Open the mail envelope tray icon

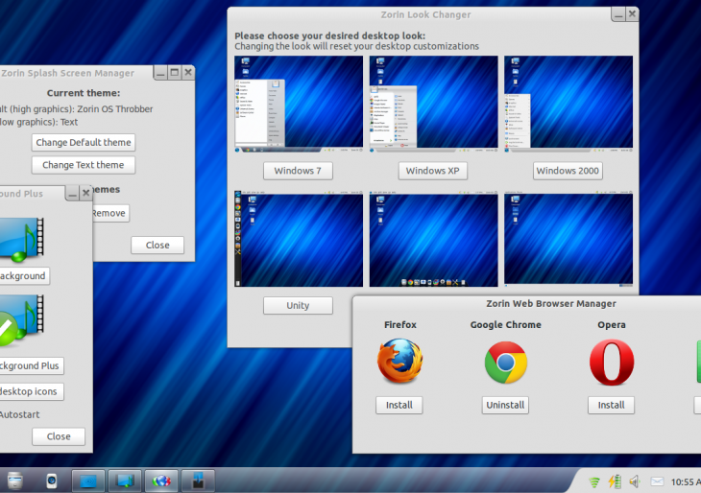coord(658,481)
